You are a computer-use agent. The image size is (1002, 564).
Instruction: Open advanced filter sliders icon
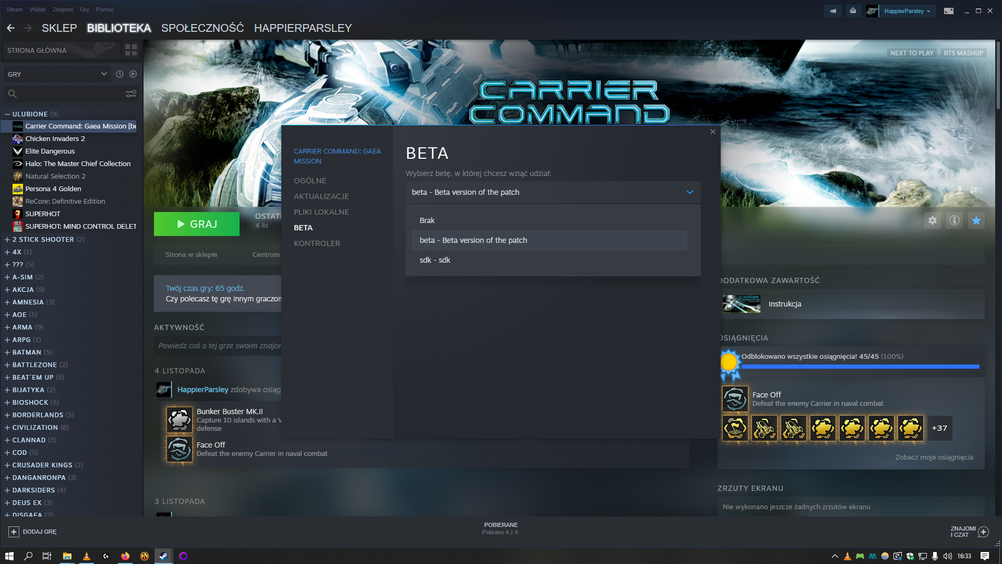[x=130, y=93]
